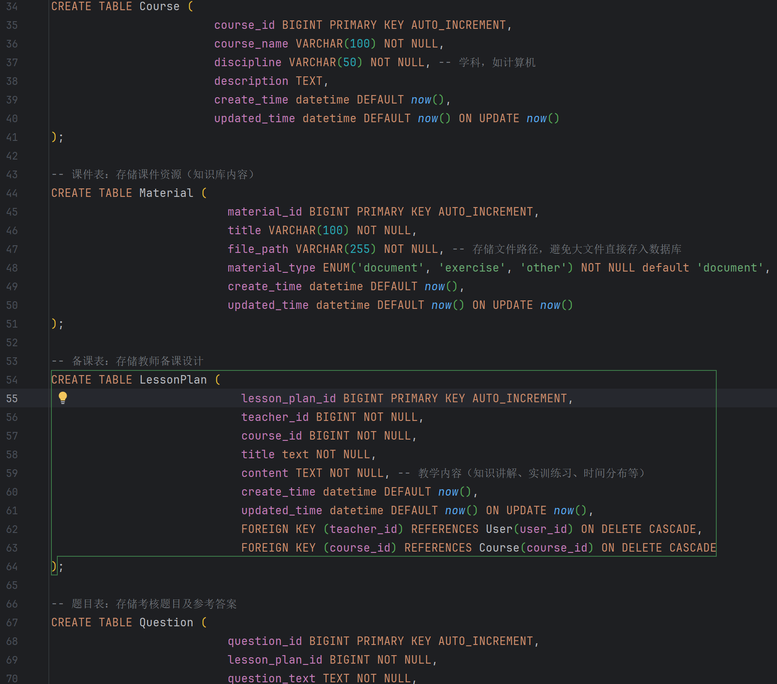Click question_text on line 70
Screen dimensions: 777x684
click(x=272, y=678)
